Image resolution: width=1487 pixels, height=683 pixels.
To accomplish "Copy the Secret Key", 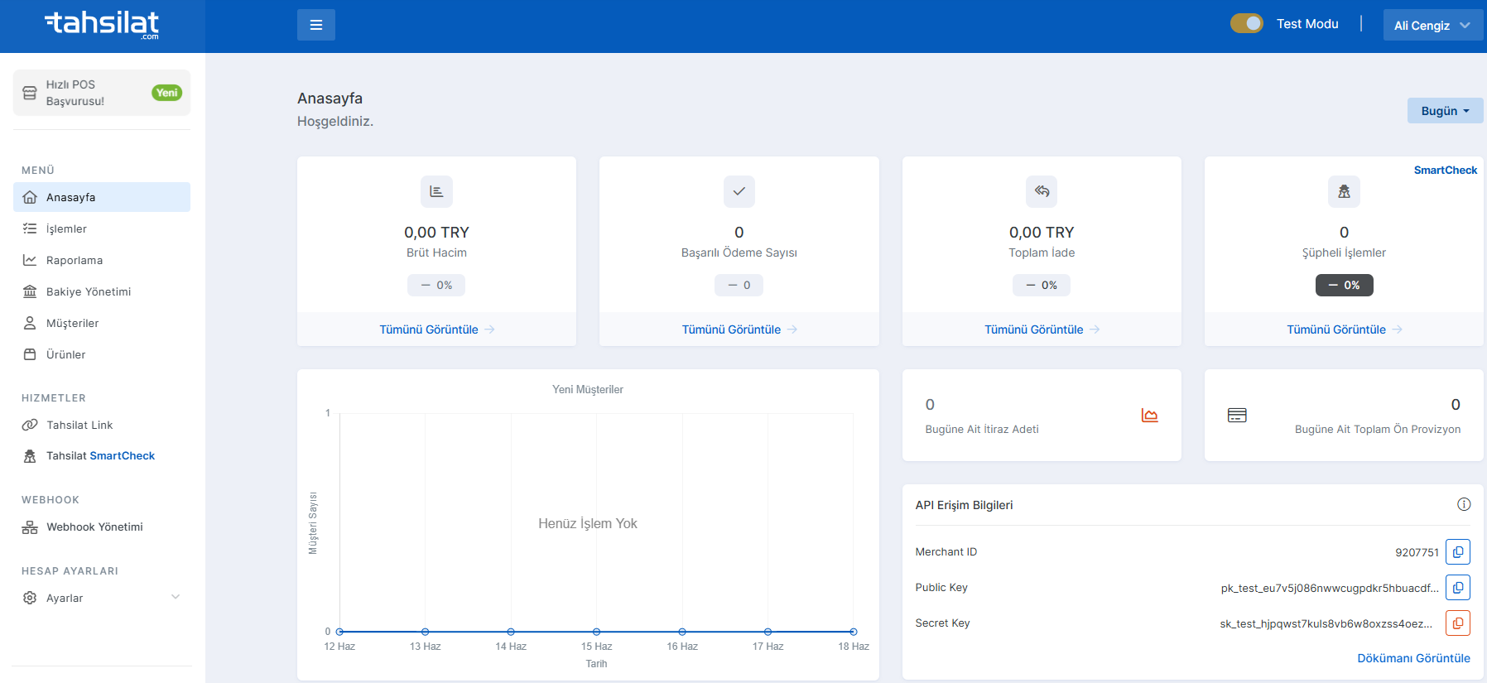I will tap(1457, 623).
